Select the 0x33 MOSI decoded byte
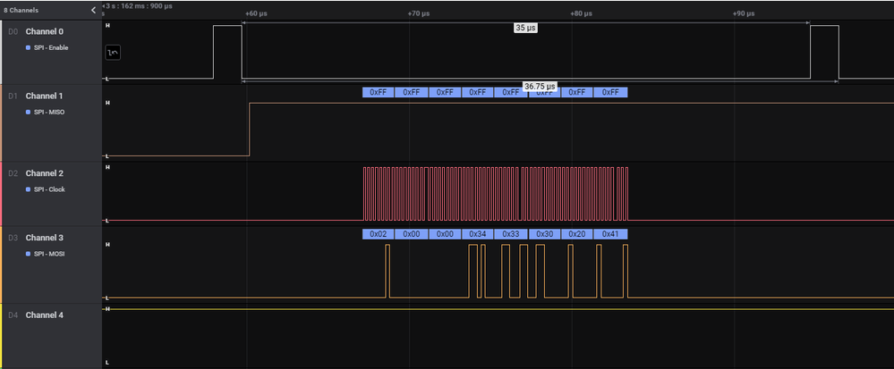This screenshot has height=369, width=894. (511, 234)
